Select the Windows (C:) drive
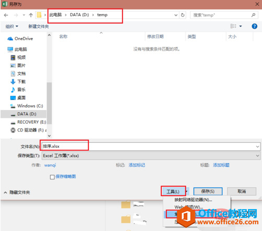The image size is (262, 231). click(x=30, y=106)
